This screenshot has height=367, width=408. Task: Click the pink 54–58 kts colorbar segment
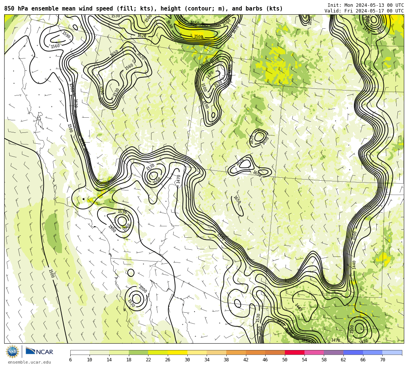[x=314, y=352]
